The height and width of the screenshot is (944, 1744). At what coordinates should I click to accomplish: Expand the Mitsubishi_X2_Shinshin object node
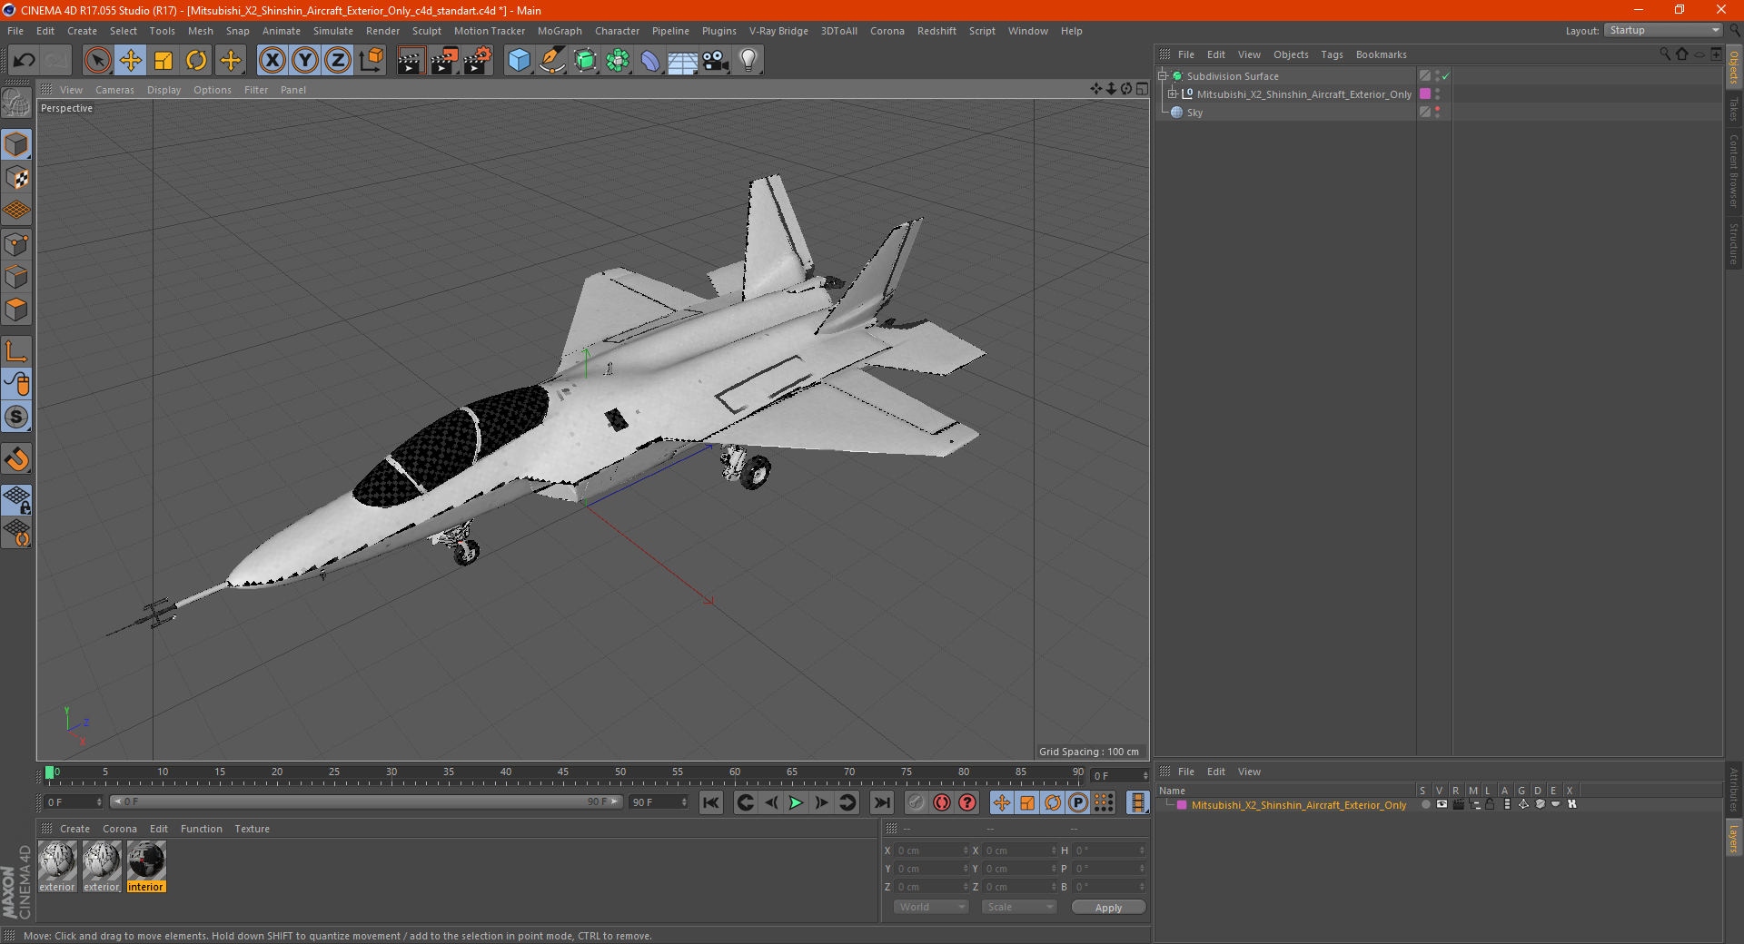(1173, 94)
